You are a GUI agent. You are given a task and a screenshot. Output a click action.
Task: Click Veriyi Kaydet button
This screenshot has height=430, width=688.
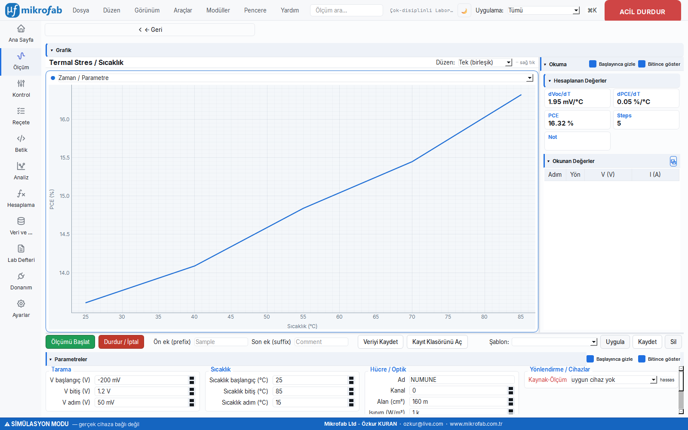click(381, 342)
